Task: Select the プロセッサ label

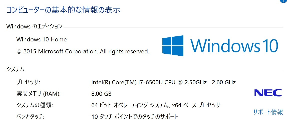Action: [28, 82]
